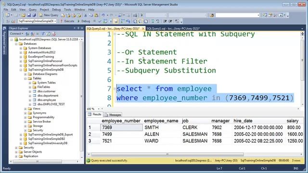Click the Comment out selected lines icon
The image size is (308, 173).
tap(153, 21)
